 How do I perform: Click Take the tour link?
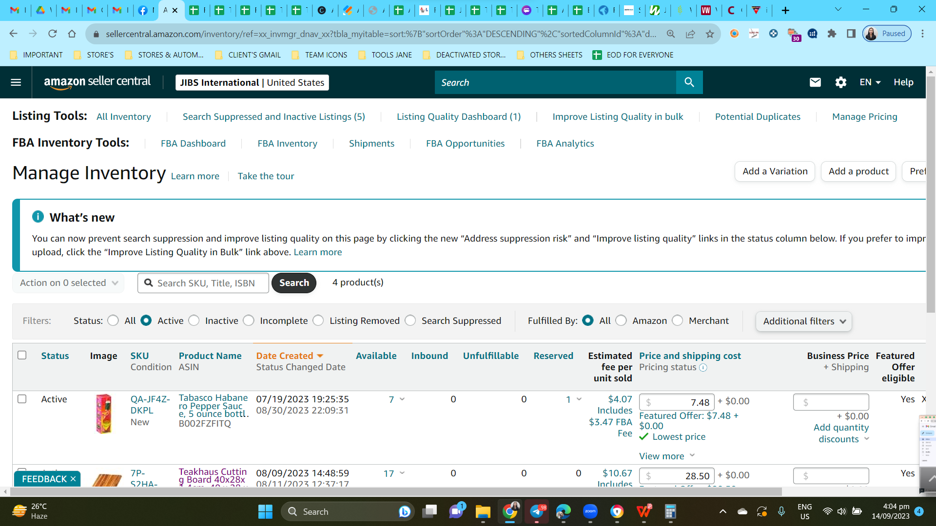266,176
